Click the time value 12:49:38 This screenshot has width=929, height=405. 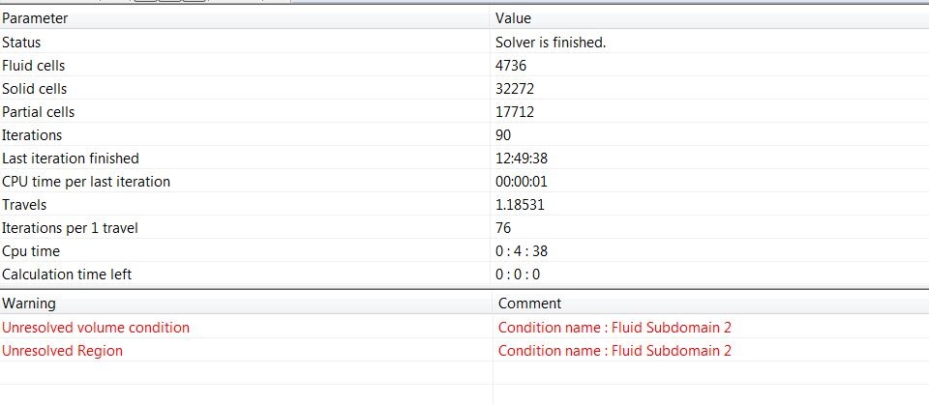click(x=522, y=159)
